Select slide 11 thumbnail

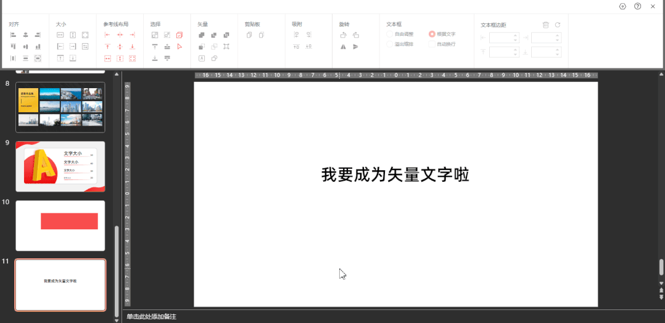(60, 285)
